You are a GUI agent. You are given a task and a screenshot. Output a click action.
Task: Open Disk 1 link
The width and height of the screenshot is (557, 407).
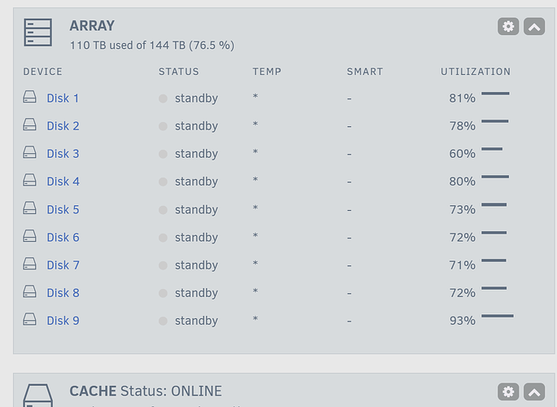coord(63,98)
